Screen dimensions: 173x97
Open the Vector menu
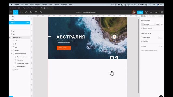pyautogui.click(x=44, y=5)
